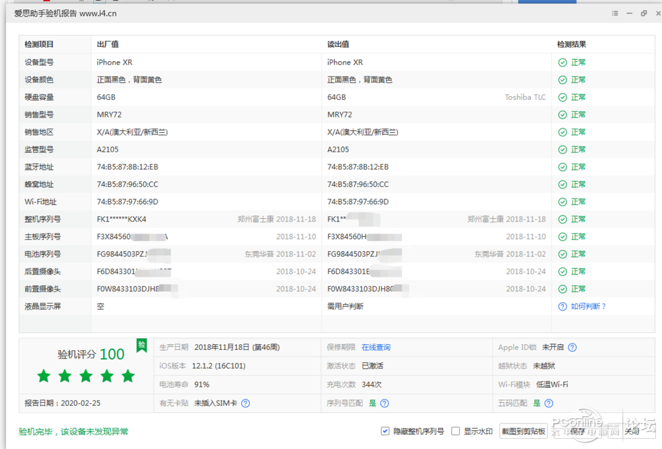Select factory Bluetooth address 74:B5:87:8B:12:EB

point(128,167)
